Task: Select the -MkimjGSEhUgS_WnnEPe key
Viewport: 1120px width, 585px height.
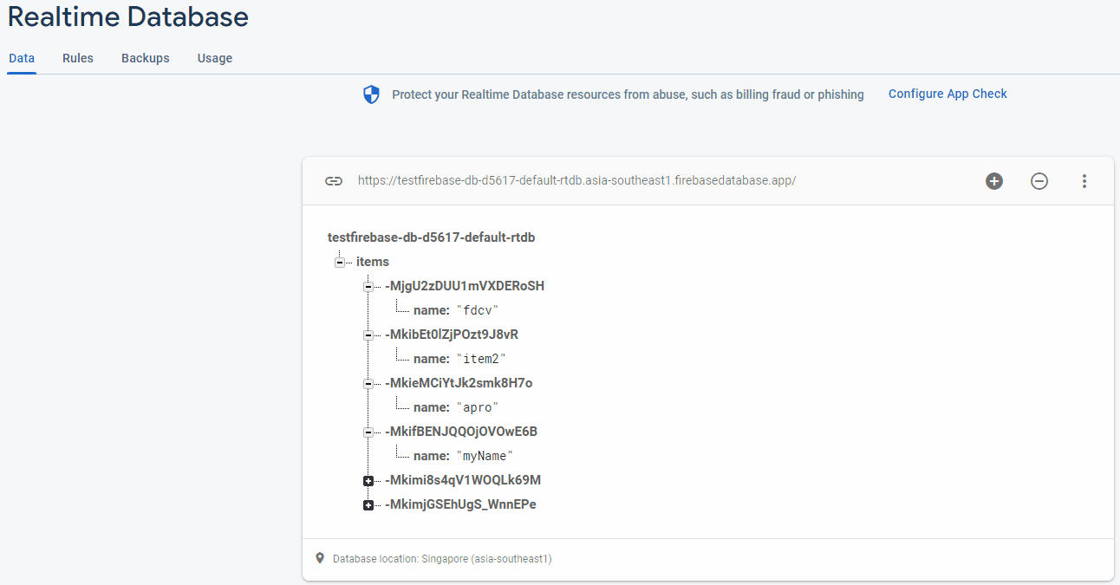Action: point(460,504)
